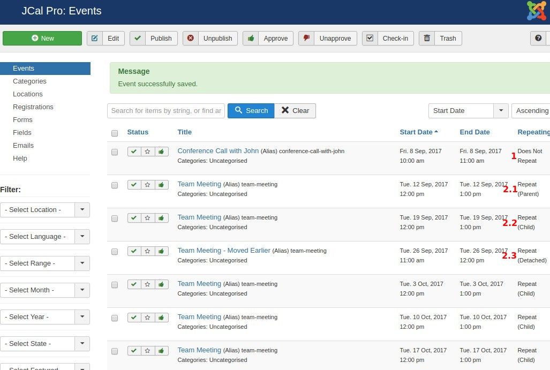Toggle featured star of Conference Call with John

pyautogui.click(x=148, y=152)
